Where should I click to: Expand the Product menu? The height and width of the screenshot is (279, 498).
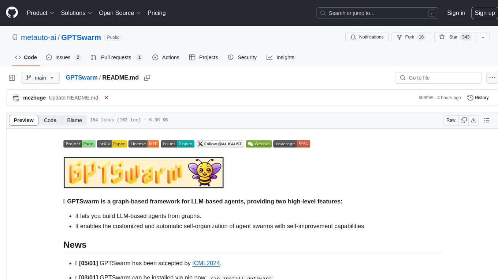(x=40, y=13)
